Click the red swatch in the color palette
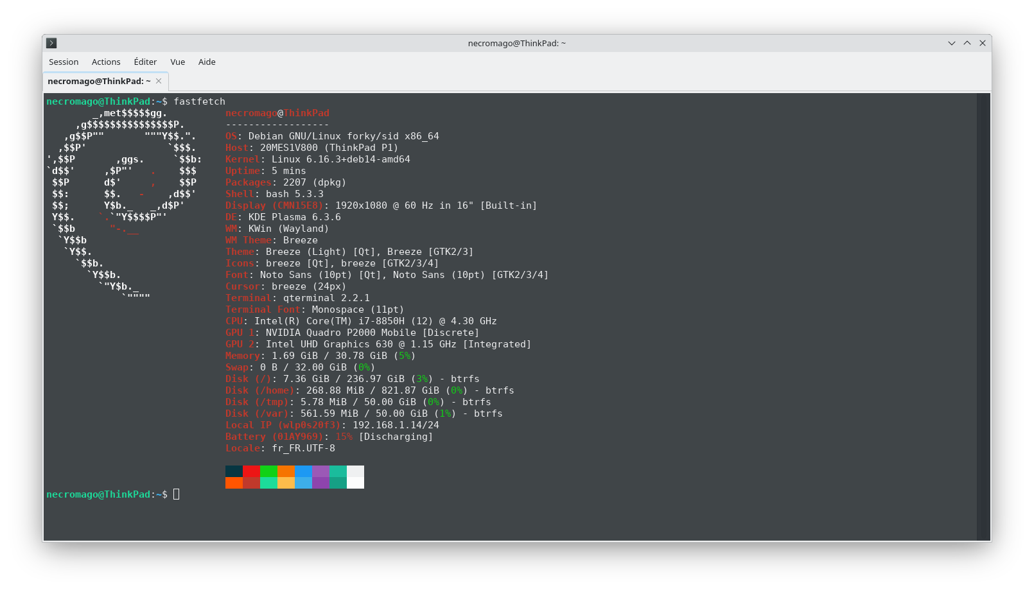This screenshot has height=592, width=1034. pyautogui.click(x=251, y=471)
